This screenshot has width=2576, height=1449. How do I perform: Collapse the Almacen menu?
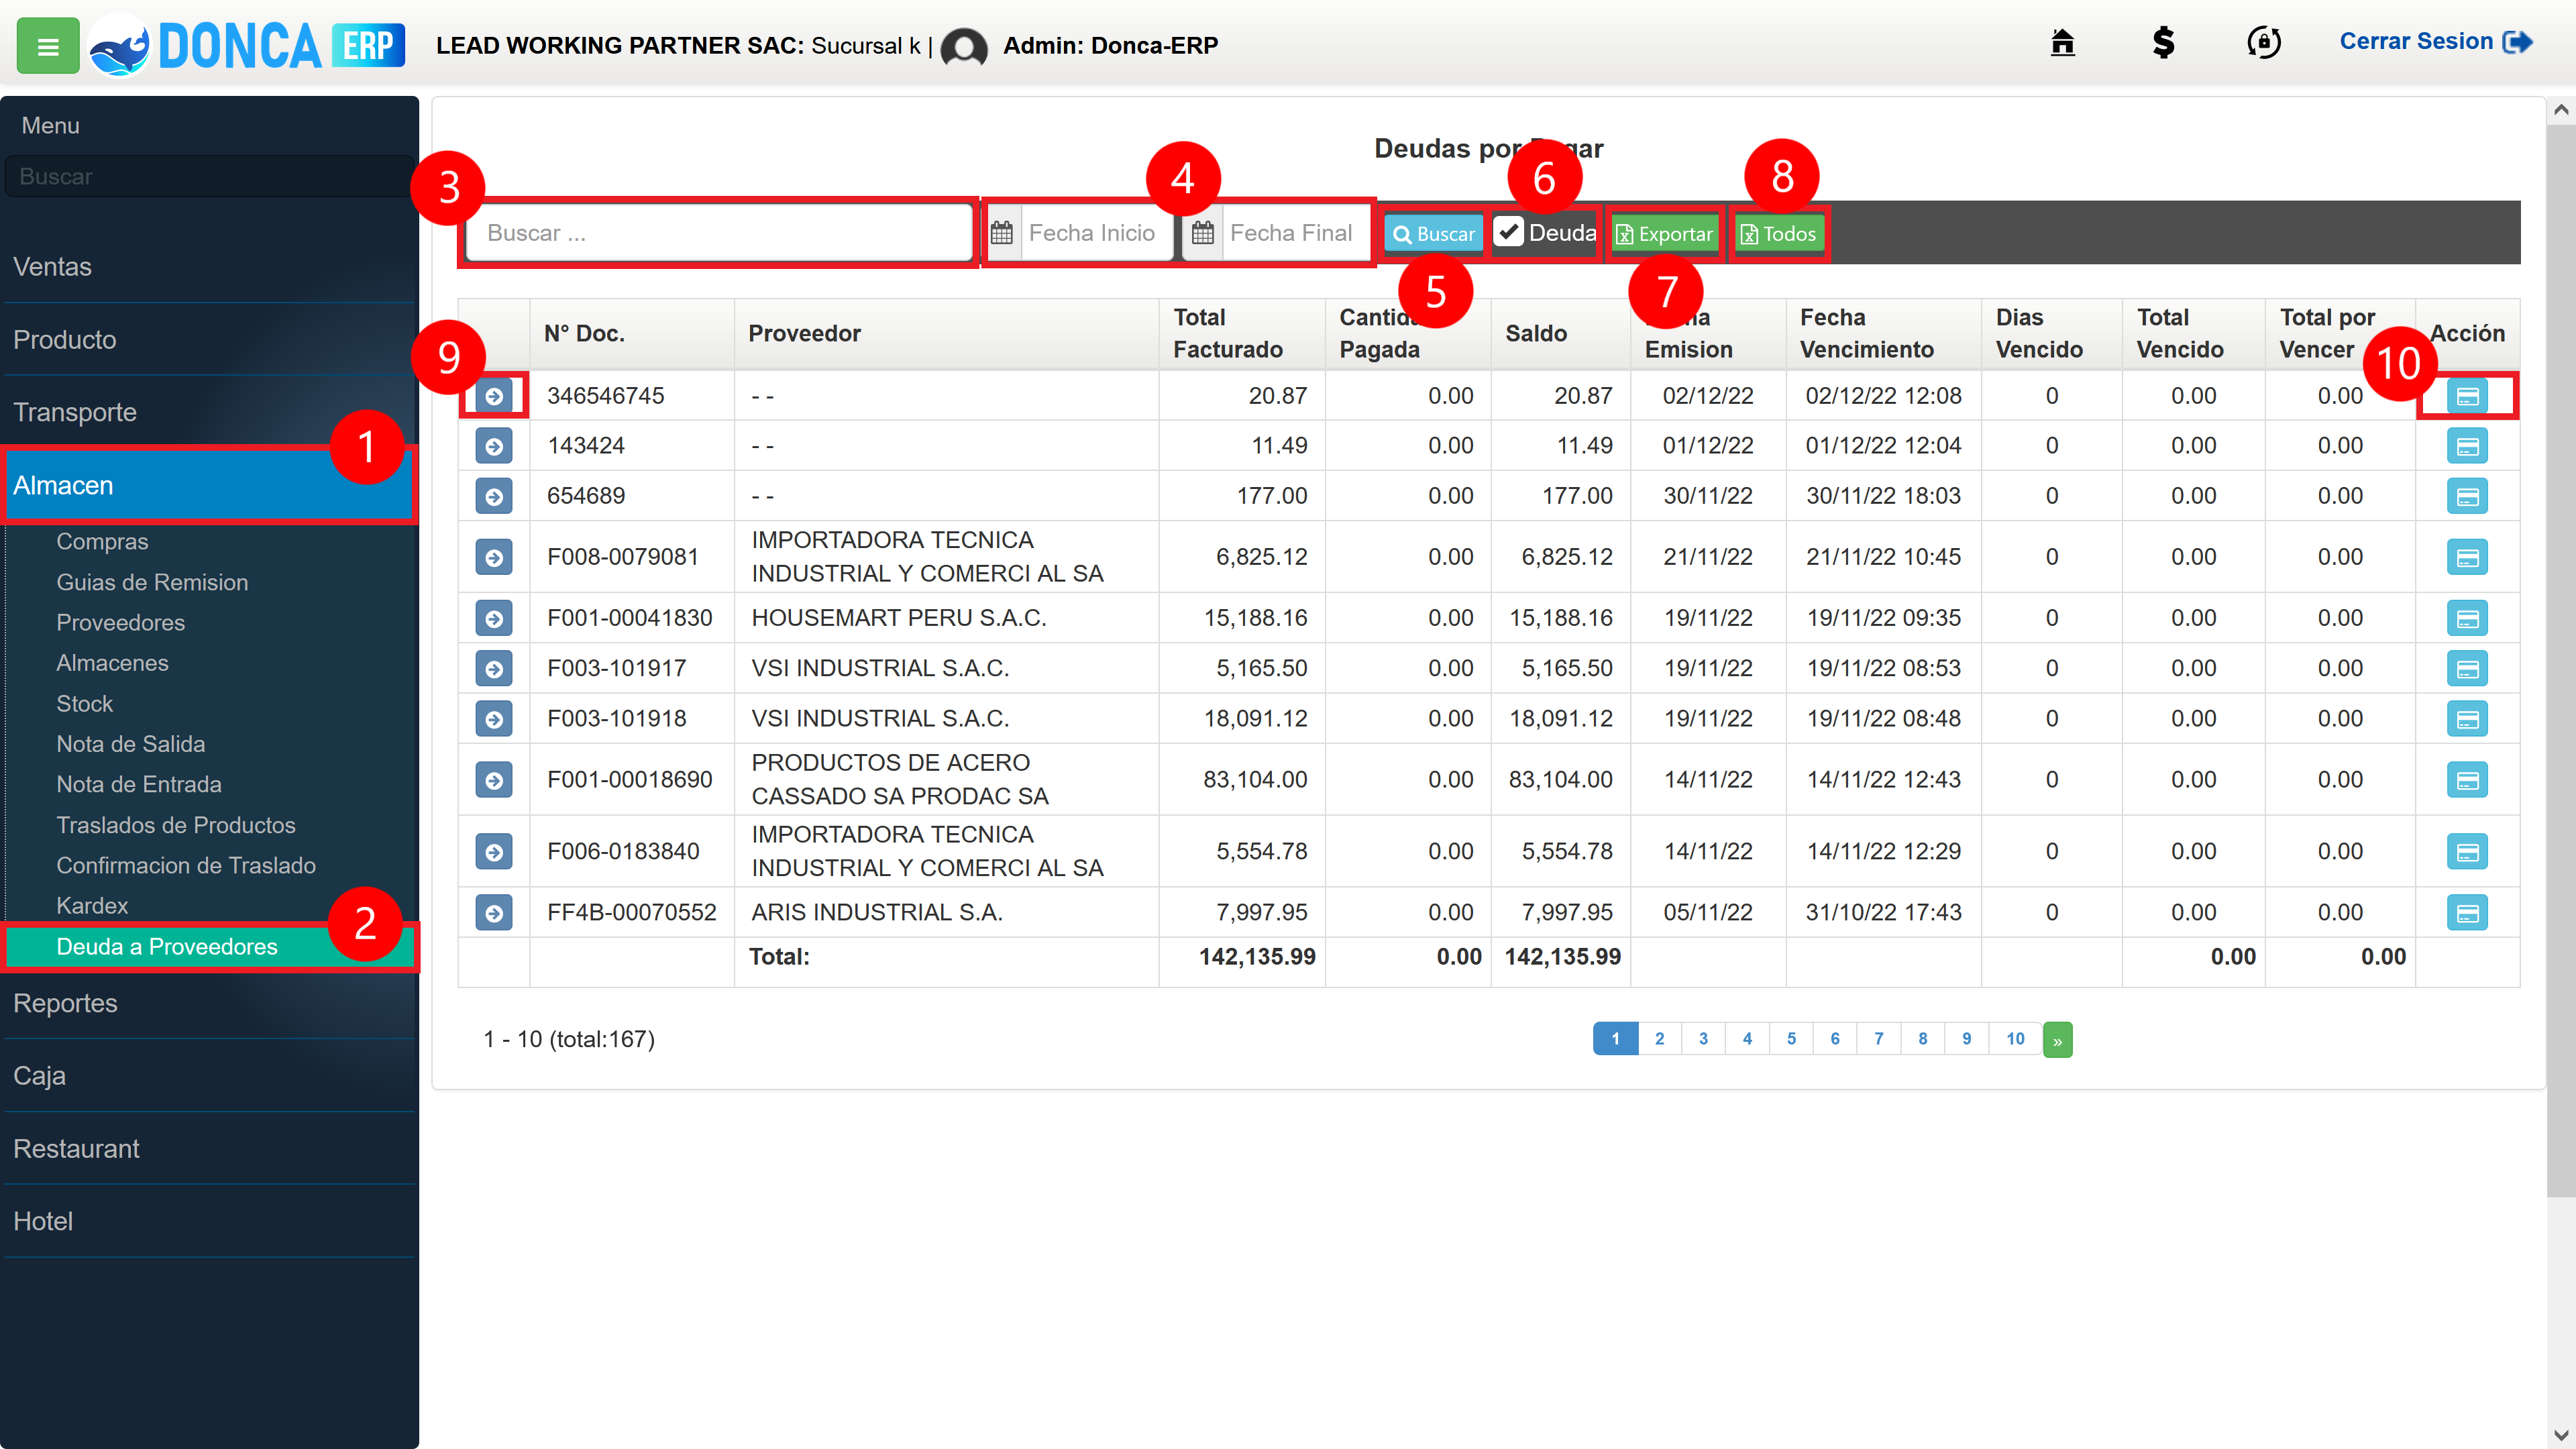(x=209, y=485)
